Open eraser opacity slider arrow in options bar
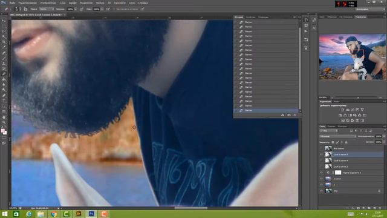The image size is (387, 218). pyautogui.click(x=76, y=9)
